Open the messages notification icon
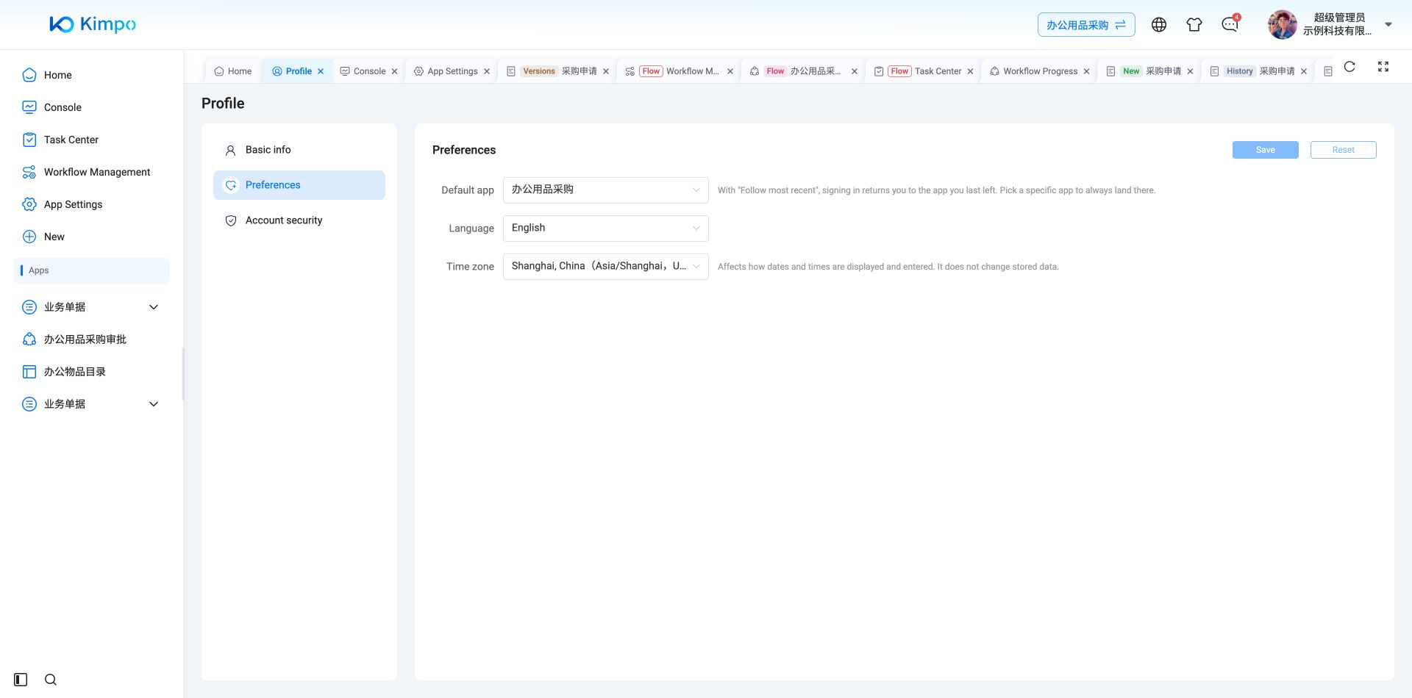The image size is (1412, 698). click(x=1230, y=25)
